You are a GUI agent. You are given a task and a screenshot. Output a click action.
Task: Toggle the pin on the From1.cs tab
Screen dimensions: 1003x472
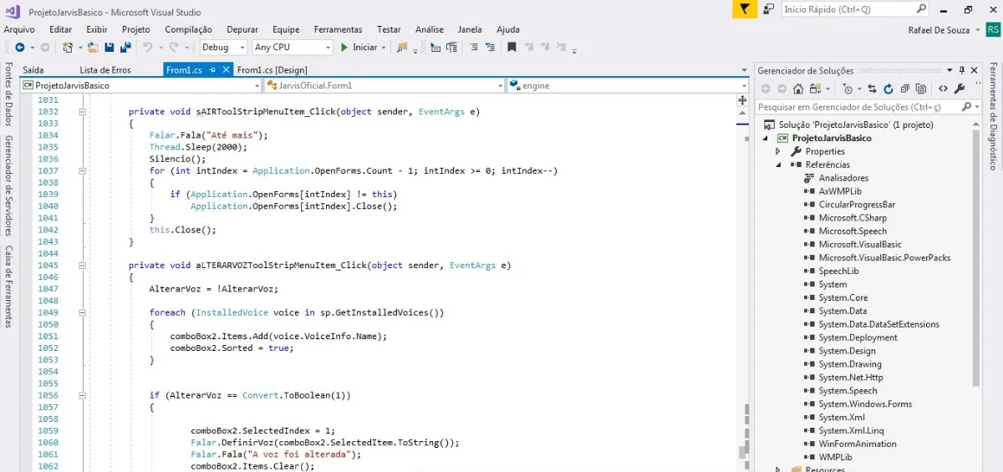point(212,70)
